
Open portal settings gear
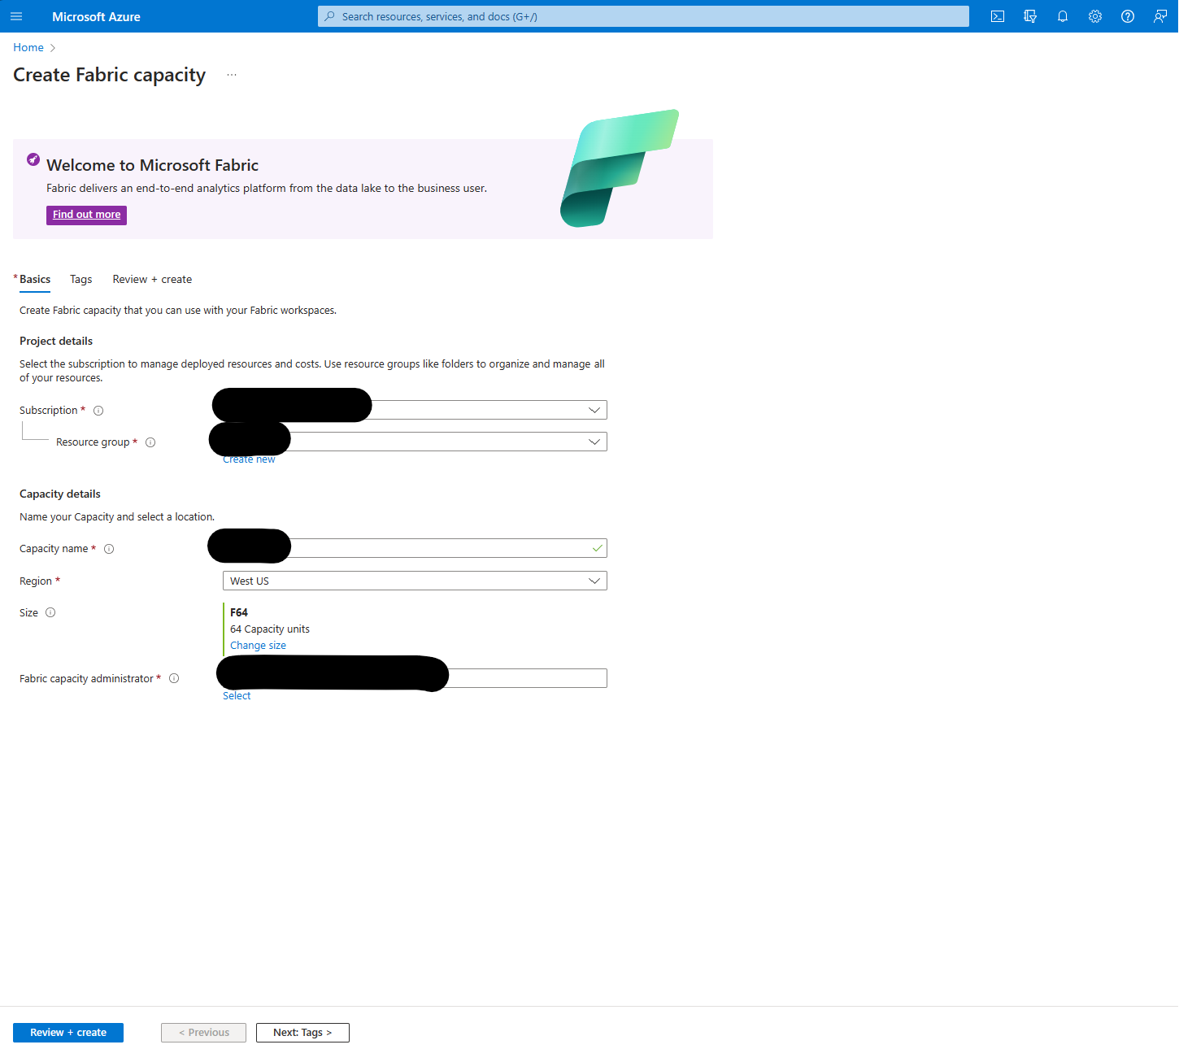1095,16
